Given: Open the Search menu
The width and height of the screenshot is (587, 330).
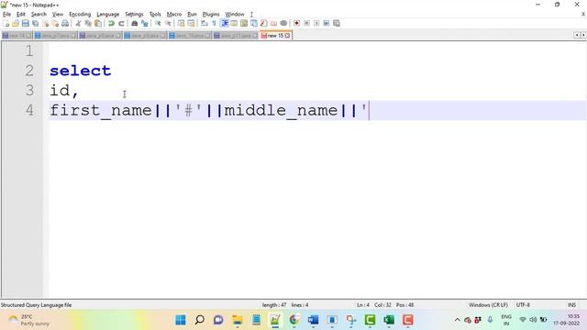Looking at the screenshot, I should click(39, 15).
